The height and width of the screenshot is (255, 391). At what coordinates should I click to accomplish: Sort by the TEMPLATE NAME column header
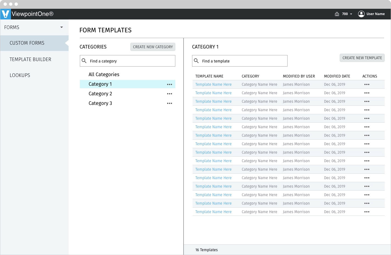click(x=209, y=76)
